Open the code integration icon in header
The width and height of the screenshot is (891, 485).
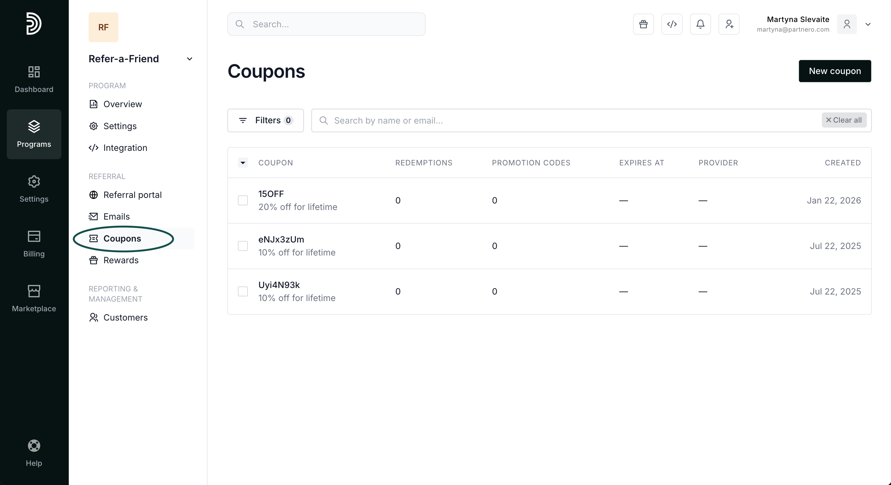pyautogui.click(x=672, y=24)
